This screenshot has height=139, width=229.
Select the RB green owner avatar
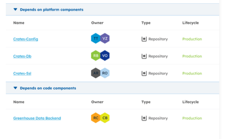click(96, 56)
